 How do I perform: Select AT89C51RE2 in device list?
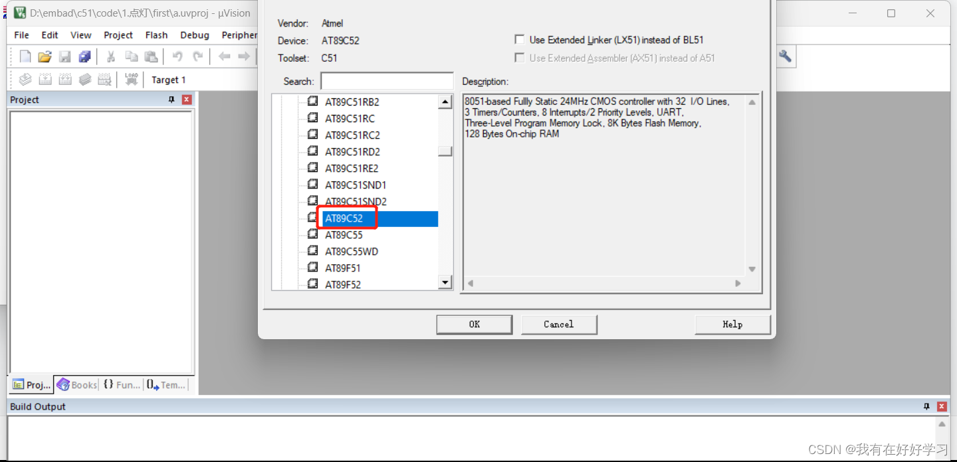[x=352, y=168]
